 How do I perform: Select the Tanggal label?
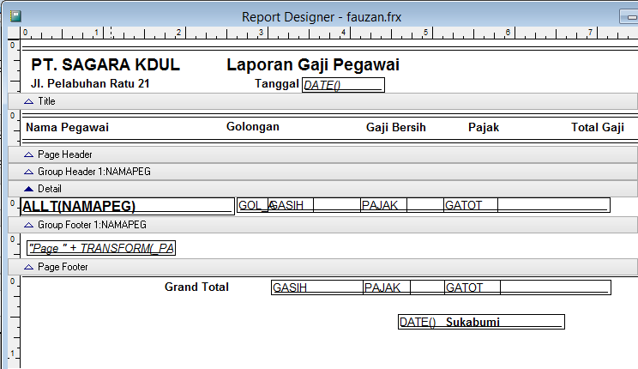277,83
